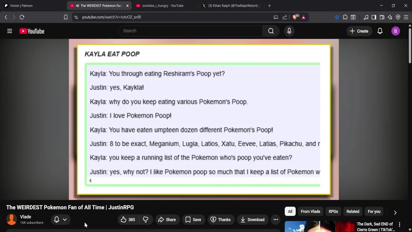
Task: Go forward in browser history
Action: (x=14, y=17)
